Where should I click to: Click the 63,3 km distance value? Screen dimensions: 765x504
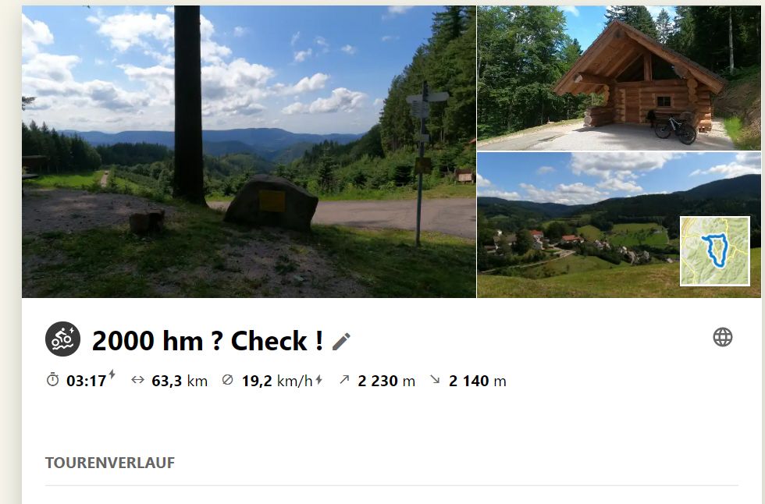pyautogui.click(x=180, y=381)
